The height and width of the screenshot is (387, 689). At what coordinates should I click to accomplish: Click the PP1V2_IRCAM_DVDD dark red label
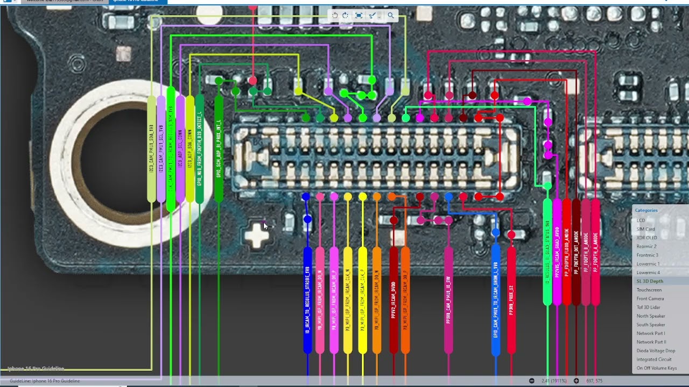pyautogui.click(x=393, y=300)
